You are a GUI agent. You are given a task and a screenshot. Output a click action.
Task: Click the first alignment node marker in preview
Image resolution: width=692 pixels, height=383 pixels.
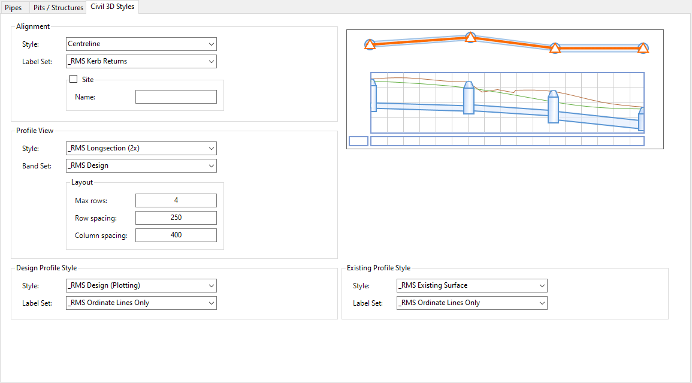[x=370, y=44]
